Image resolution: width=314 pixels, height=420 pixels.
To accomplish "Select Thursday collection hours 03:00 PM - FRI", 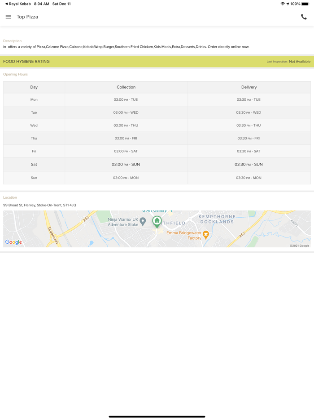I will (126, 138).
